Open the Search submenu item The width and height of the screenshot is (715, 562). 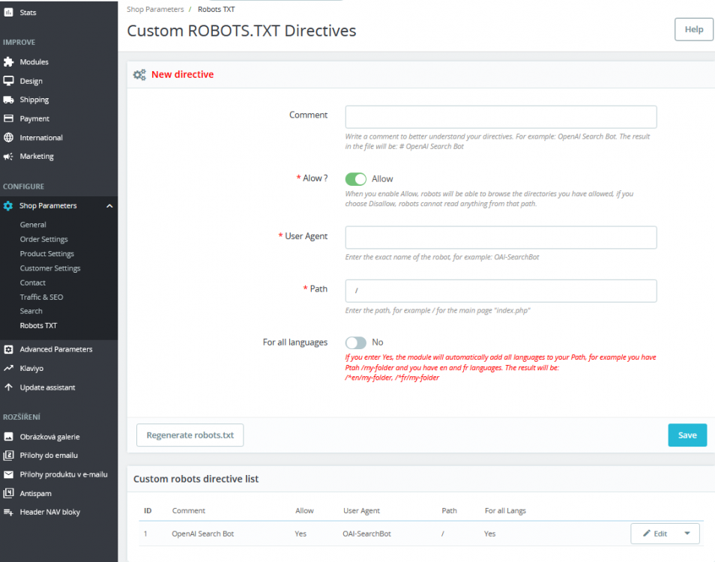31,311
